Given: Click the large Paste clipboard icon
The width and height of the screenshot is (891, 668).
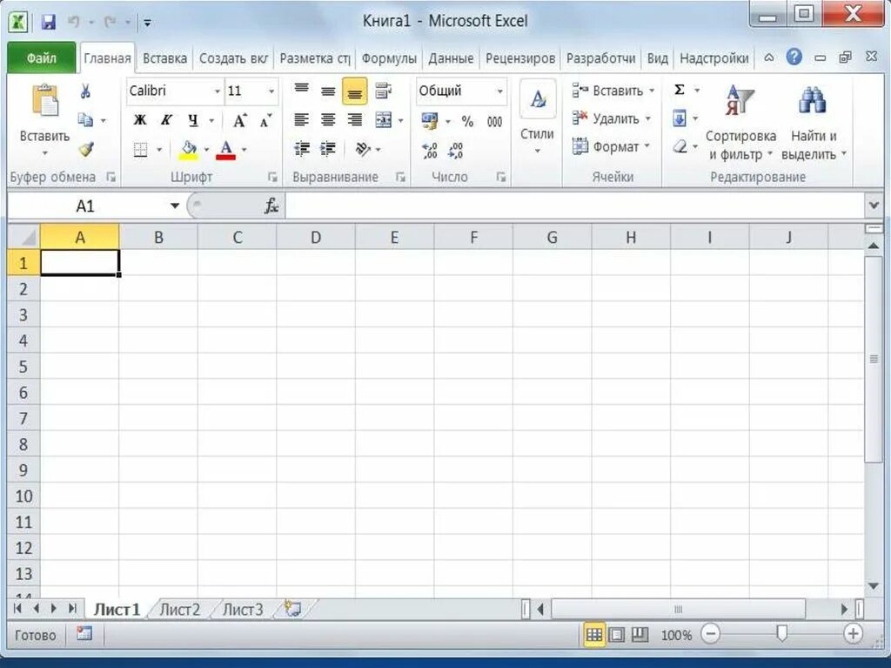Looking at the screenshot, I should point(45,101).
